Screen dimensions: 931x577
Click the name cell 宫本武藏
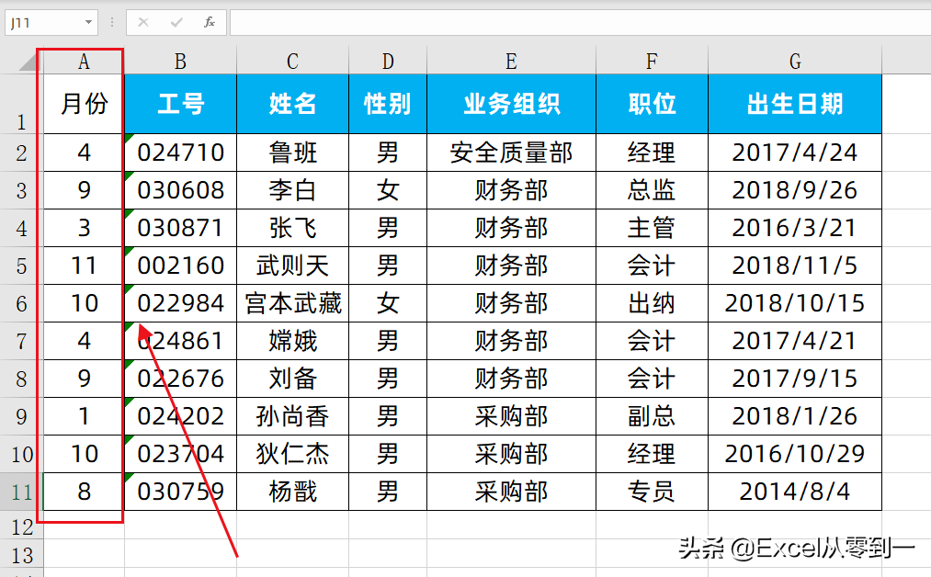click(293, 303)
